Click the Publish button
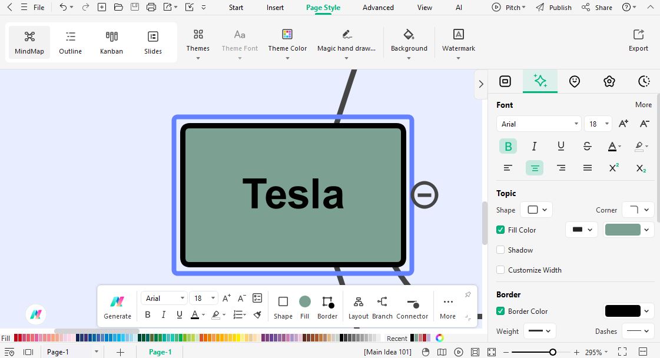The height and width of the screenshot is (358, 660). point(554,8)
